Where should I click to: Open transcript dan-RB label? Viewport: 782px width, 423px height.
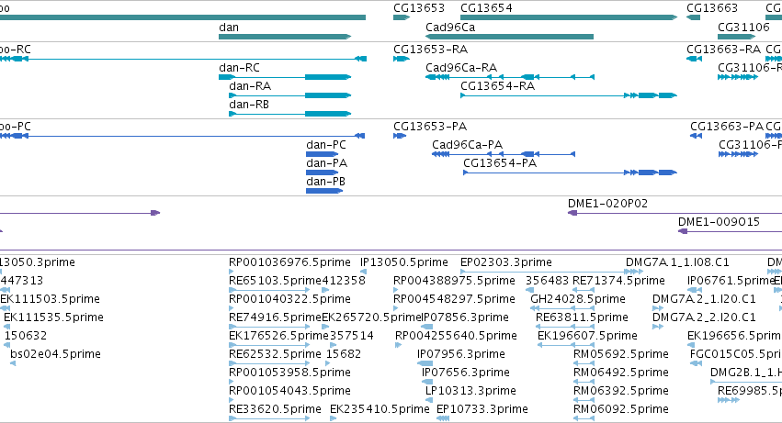pos(249,105)
